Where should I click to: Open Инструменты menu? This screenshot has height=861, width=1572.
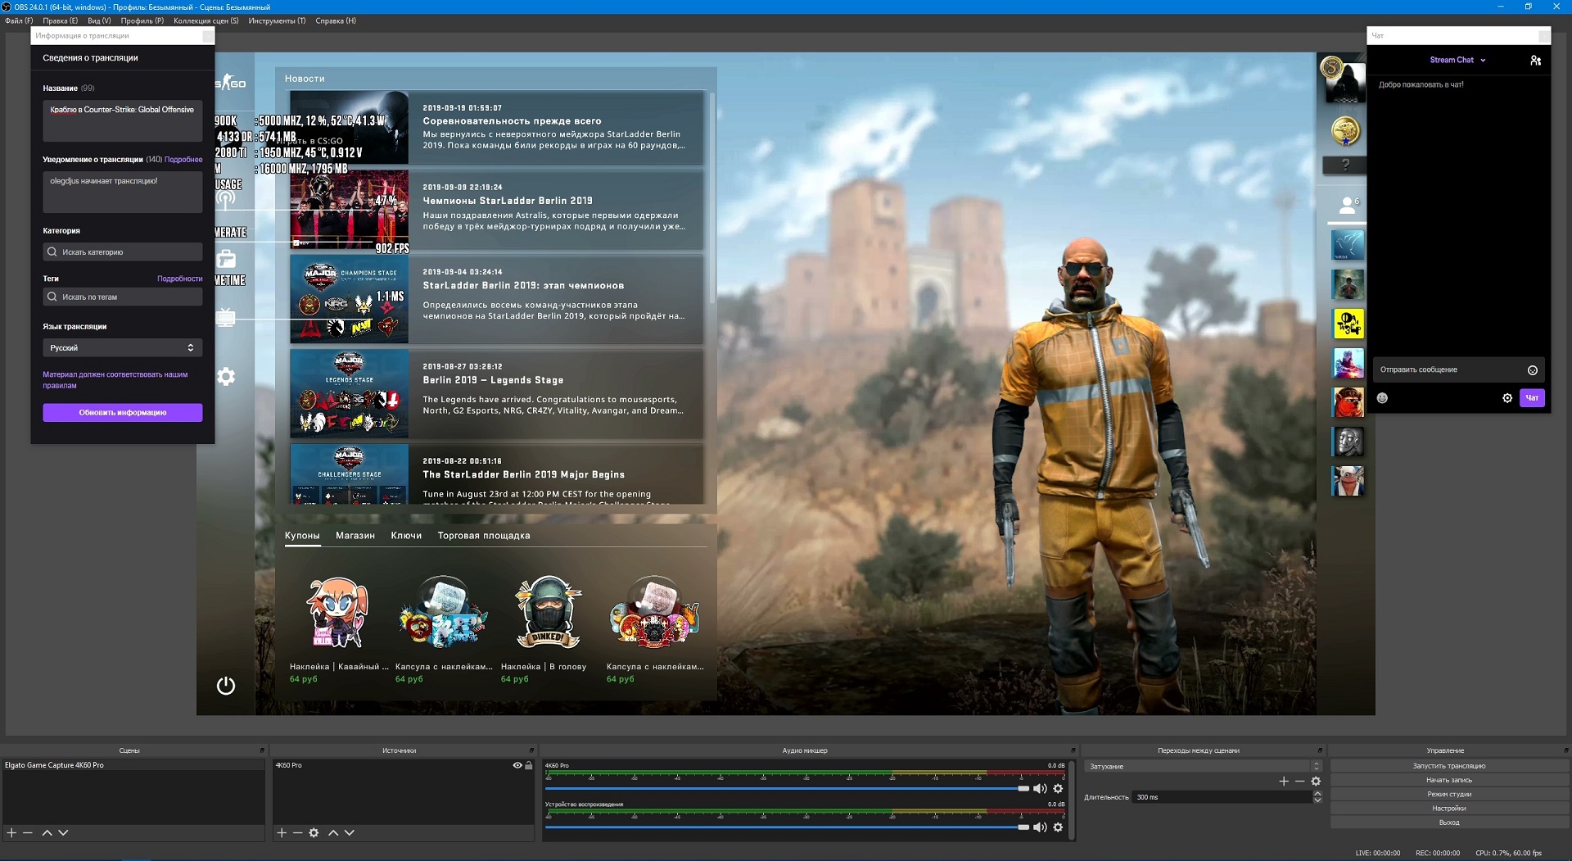coord(277,20)
